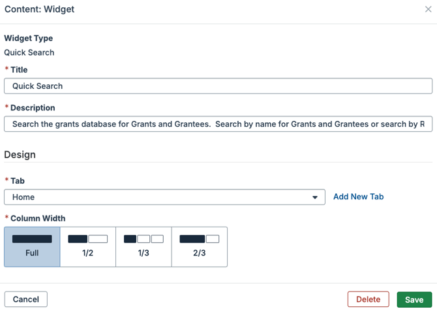Close the Content: Widget dialog with X
This screenshot has width=437, height=313.
427,10
